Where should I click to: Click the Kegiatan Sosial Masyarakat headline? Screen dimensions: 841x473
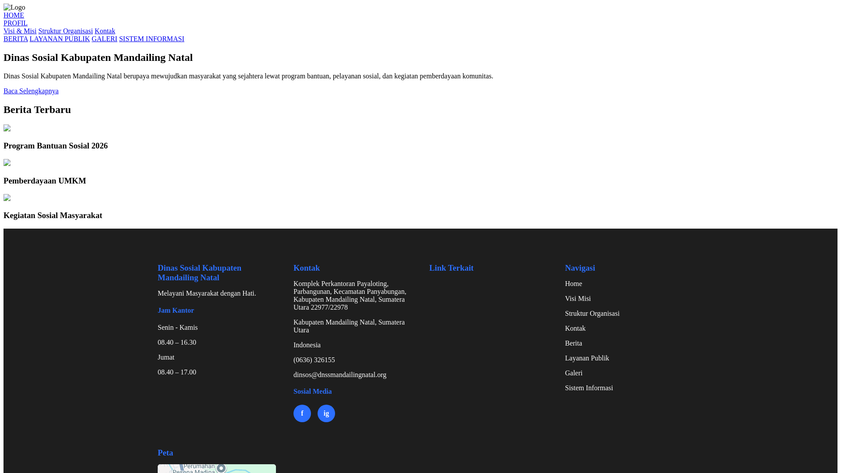coord(53,215)
